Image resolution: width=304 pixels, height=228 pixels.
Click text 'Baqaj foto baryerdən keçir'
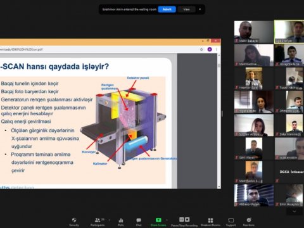pos(30,91)
